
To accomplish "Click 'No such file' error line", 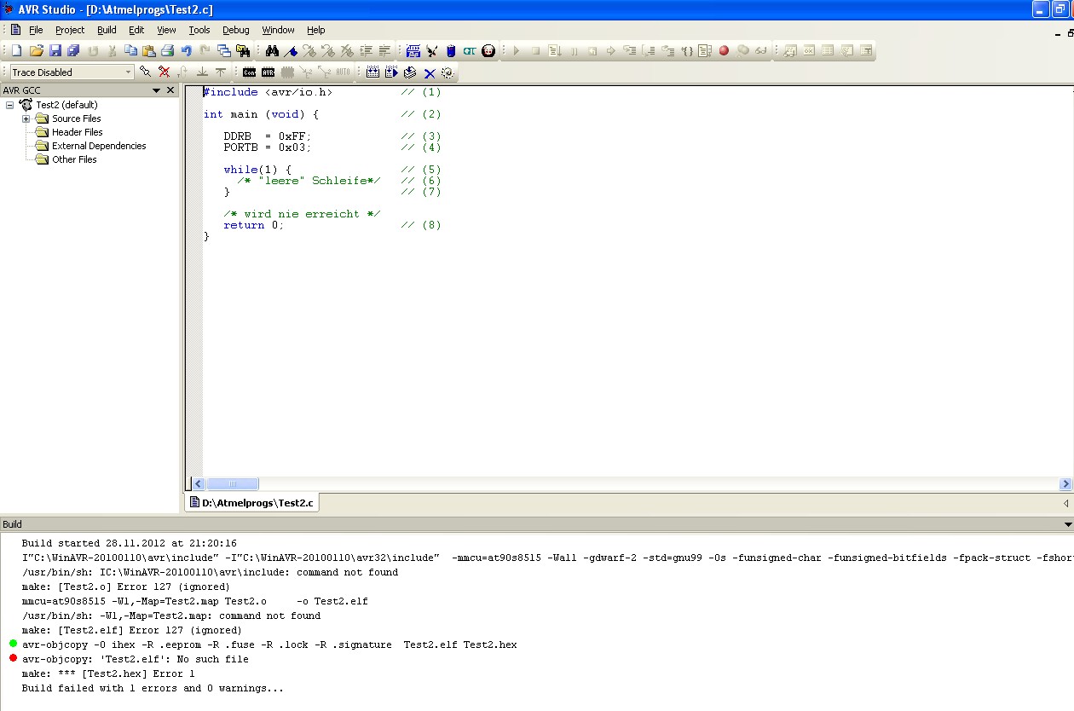I will coord(136,659).
